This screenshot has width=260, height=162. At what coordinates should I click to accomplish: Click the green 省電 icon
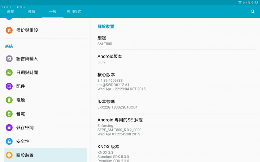pyautogui.click(x=9, y=114)
